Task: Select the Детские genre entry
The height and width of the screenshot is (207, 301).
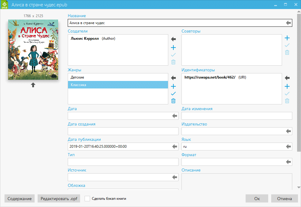Action: click(118, 77)
